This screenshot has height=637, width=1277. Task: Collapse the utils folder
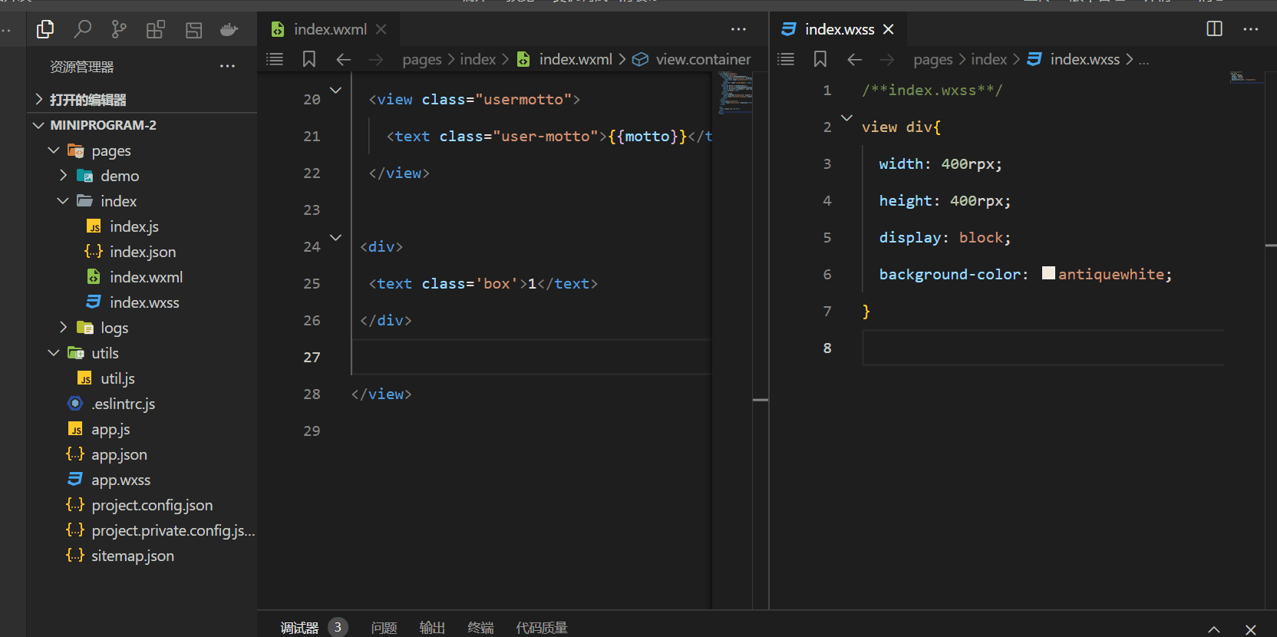coord(54,353)
